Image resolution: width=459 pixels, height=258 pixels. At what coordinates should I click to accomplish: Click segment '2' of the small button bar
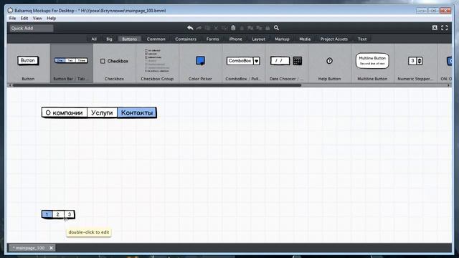pos(58,214)
